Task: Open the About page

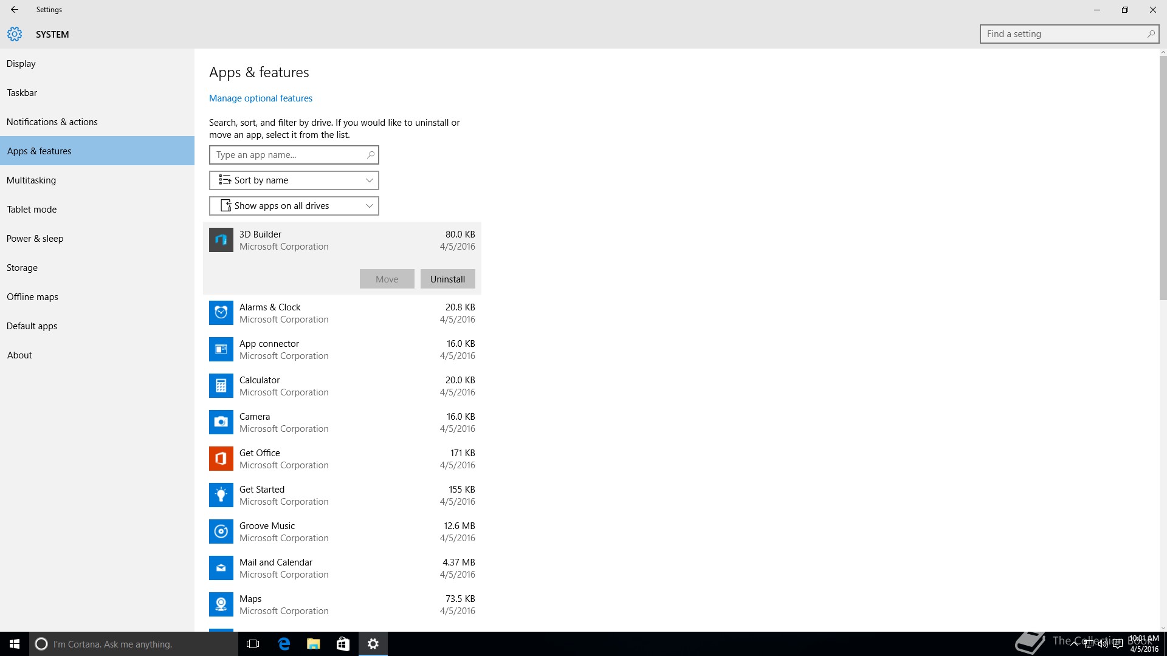Action: coord(97,355)
